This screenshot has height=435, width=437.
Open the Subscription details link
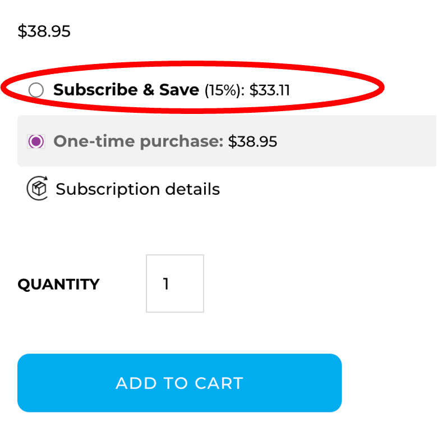coord(137,189)
